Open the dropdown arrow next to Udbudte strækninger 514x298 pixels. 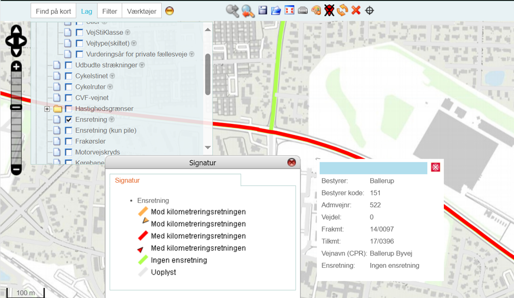(x=142, y=65)
